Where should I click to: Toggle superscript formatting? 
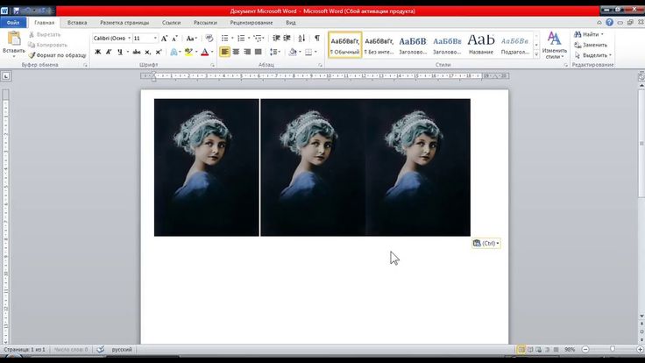point(159,52)
